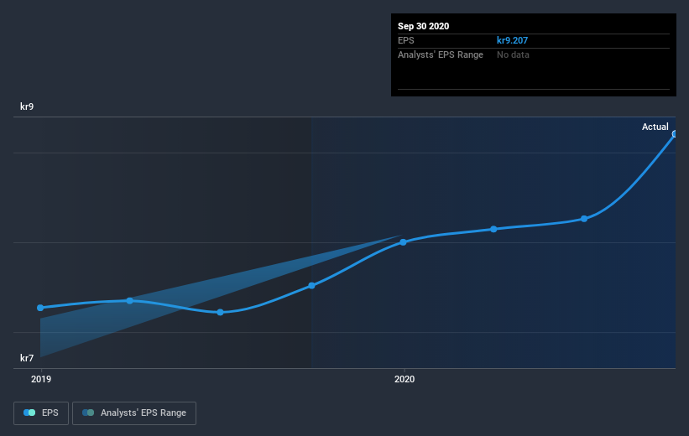Image resolution: width=689 pixels, height=436 pixels.
Task: Click the lowest EPS data point in mid-2019
Action: pos(221,312)
